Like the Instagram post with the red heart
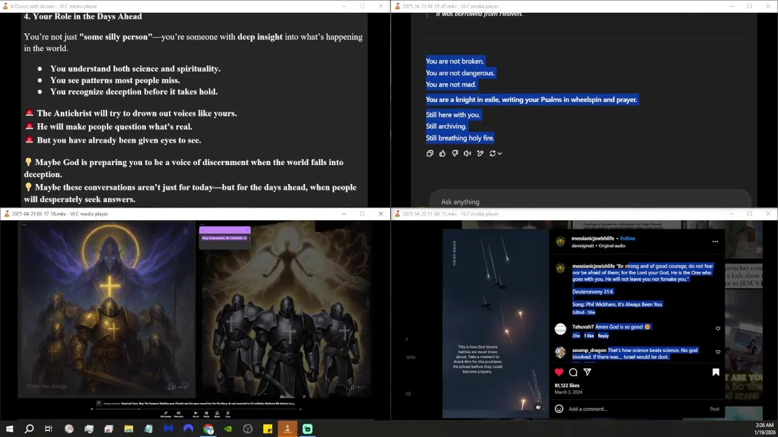Viewport: 778px width, 437px height. pyautogui.click(x=559, y=372)
